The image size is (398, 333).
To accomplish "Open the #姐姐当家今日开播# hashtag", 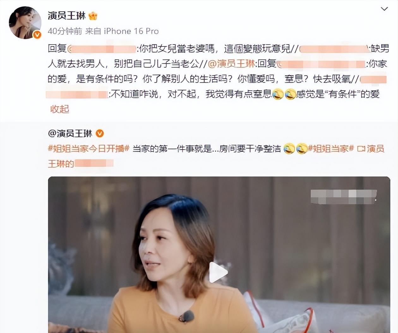I will [88, 148].
